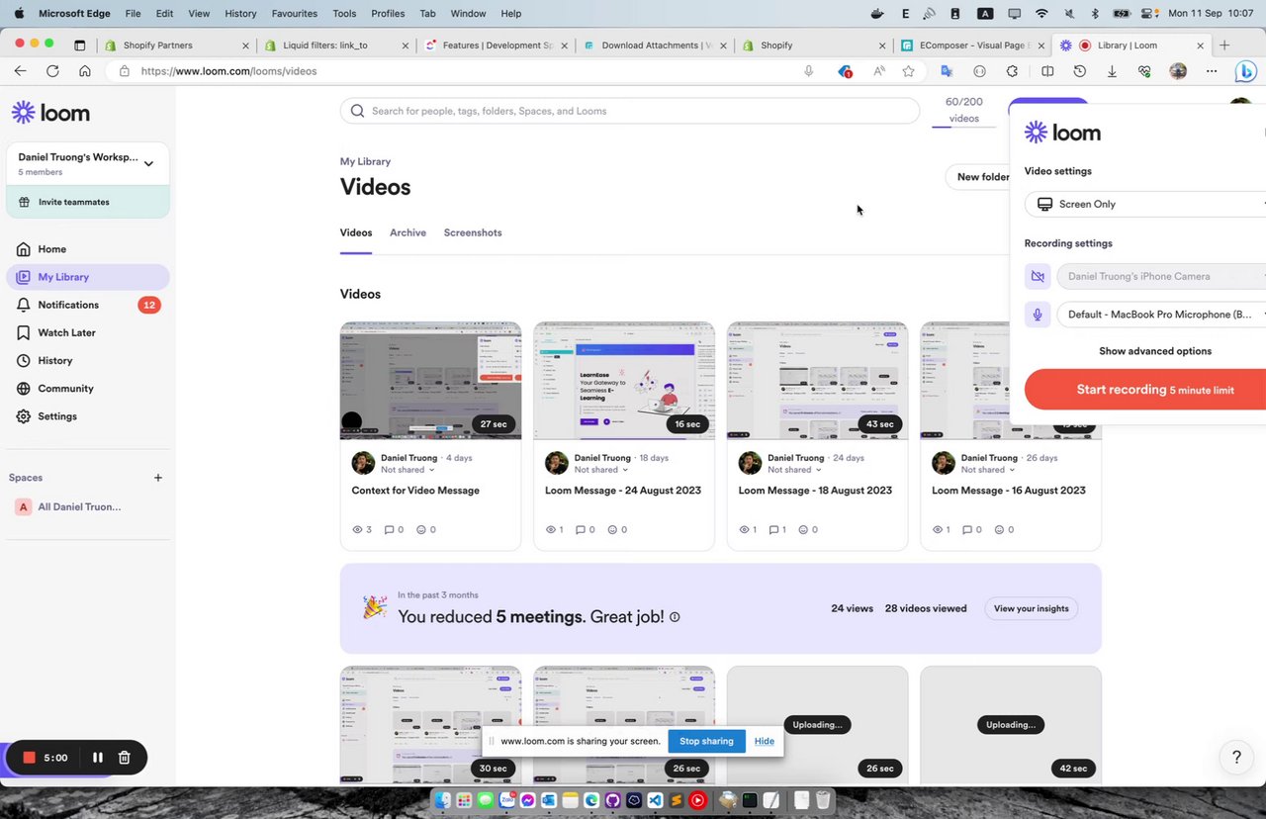
Task: Click the Edge address bar URL
Action: [x=228, y=71]
